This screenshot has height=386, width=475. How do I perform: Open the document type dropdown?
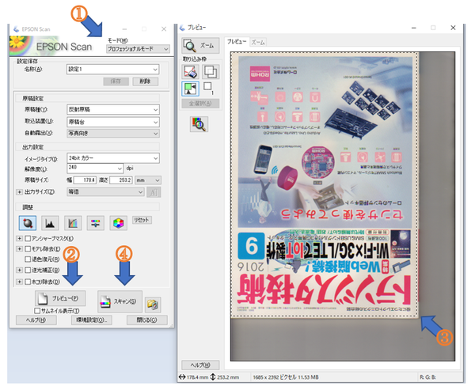(x=112, y=110)
